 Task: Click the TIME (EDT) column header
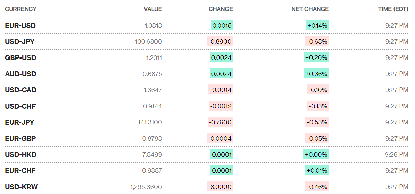pyautogui.click(x=393, y=9)
